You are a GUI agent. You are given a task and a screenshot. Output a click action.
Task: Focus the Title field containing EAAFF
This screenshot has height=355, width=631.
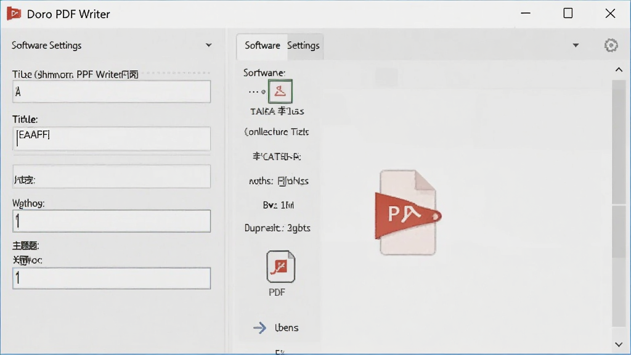tap(112, 139)
